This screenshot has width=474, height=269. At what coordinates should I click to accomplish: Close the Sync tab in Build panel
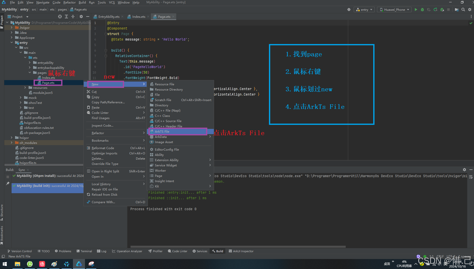[28, 170]
